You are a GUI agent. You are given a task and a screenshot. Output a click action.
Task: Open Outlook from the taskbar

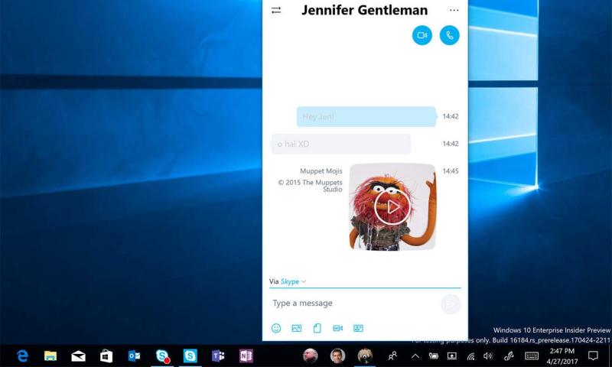(x=135, y=356)
